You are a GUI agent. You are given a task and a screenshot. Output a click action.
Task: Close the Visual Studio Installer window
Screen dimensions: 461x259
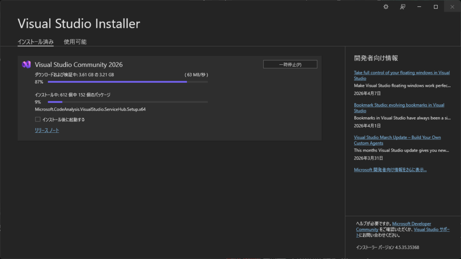[x=452, y=7]
